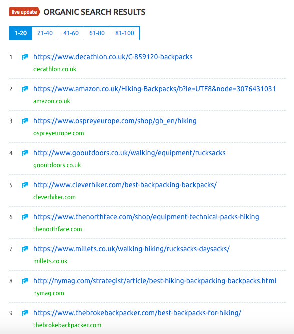Open external link icon for cleverhiker result
Screen dimensions: 294x334
coord(25,185)
